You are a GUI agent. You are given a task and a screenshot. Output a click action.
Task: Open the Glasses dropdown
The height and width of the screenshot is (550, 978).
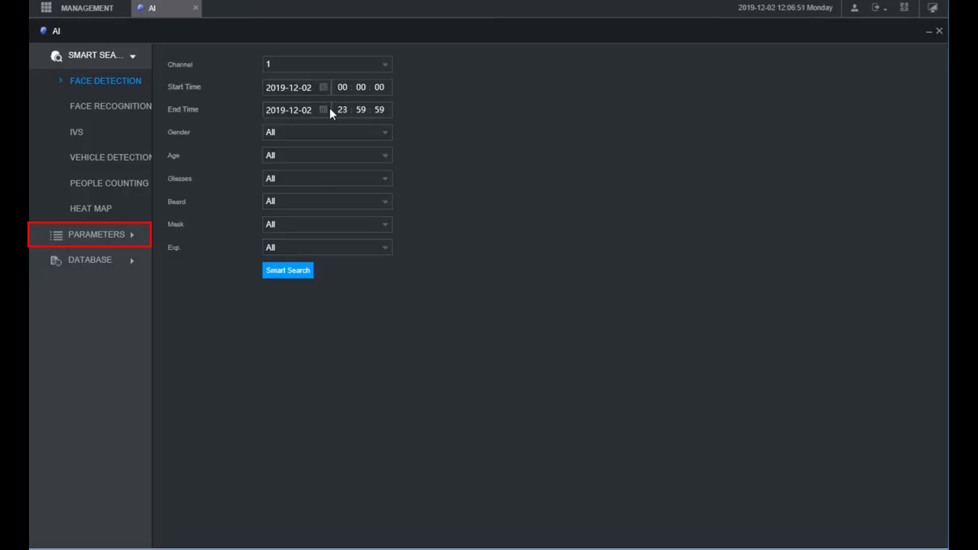coord(327,179)
